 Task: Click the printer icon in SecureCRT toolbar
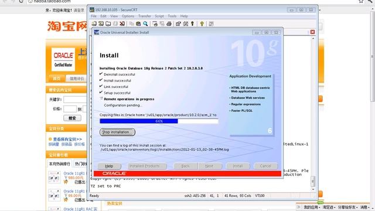169,23
